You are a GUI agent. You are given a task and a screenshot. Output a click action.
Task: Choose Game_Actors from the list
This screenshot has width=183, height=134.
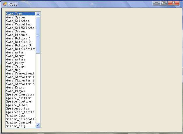click(x=20, y=59)
